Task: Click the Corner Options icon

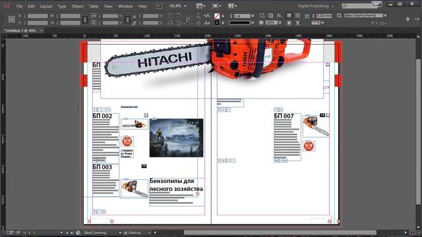Action: tap(307, 16)
